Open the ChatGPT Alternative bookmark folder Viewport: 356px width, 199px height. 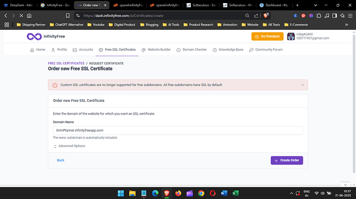[x=67, y=25]
